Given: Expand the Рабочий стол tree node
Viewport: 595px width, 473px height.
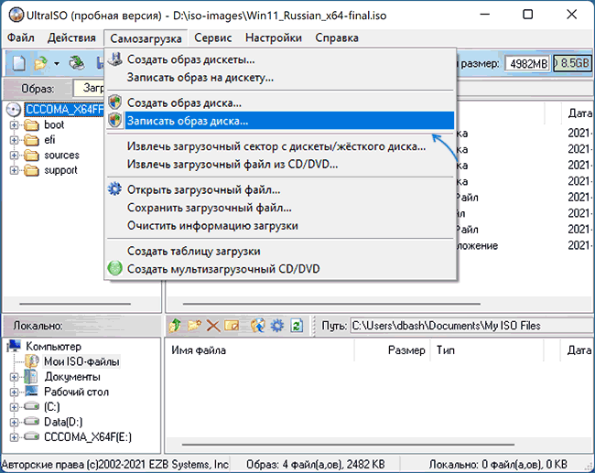Looking at the screenshot, I should 14,392.
